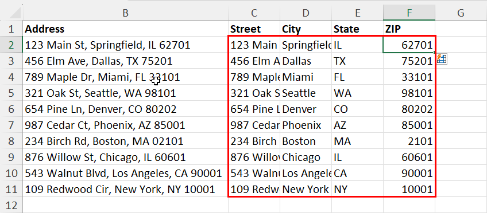Click ZIP cell 33101

click(409, 77)
